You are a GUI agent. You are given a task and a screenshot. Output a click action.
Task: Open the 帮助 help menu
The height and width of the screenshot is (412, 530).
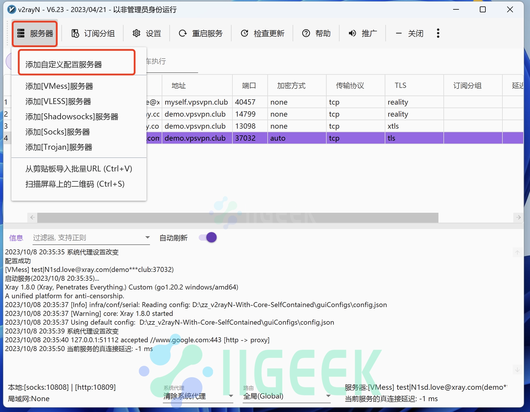pos(316,33)
